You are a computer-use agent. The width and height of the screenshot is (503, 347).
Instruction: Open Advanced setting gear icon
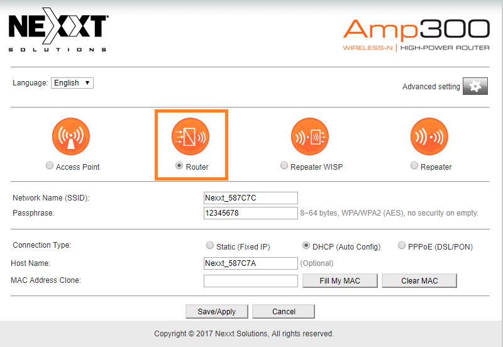tap(475, 86)
